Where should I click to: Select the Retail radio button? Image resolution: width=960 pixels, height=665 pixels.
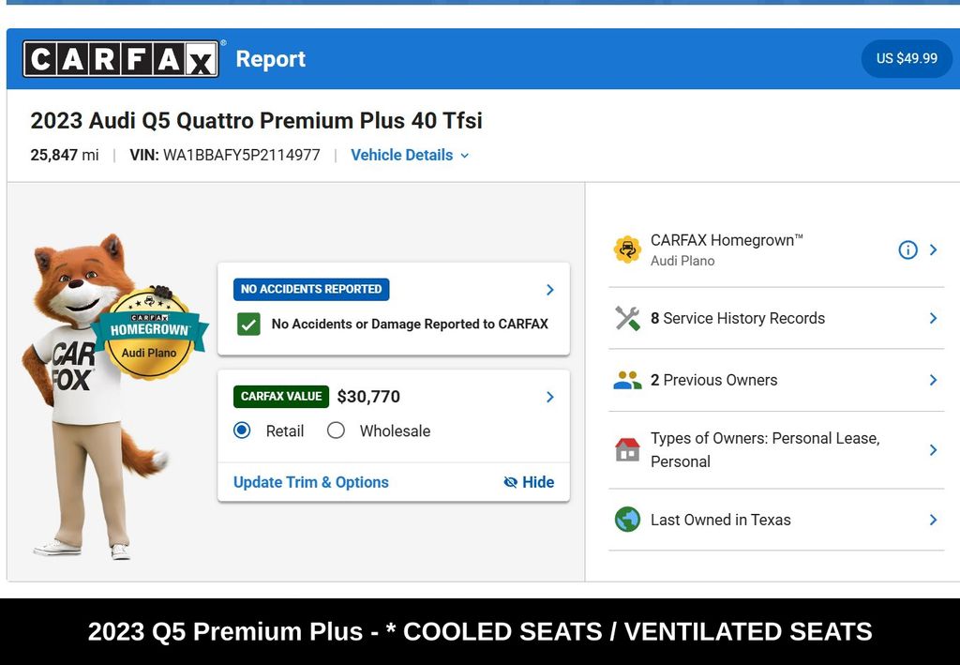pyautogui.click(x=242, y=431)
